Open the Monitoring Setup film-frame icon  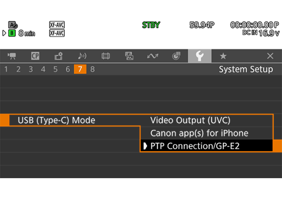[x=105, y=56]
